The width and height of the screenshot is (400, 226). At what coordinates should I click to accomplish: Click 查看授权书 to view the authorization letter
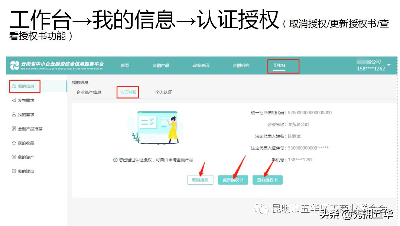[267, 180]
